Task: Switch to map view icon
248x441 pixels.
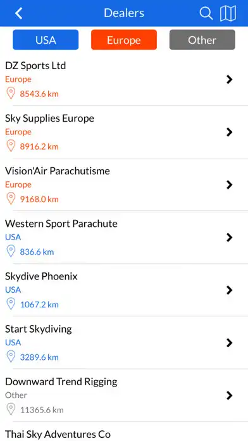Action: click(x=228, y=13)
